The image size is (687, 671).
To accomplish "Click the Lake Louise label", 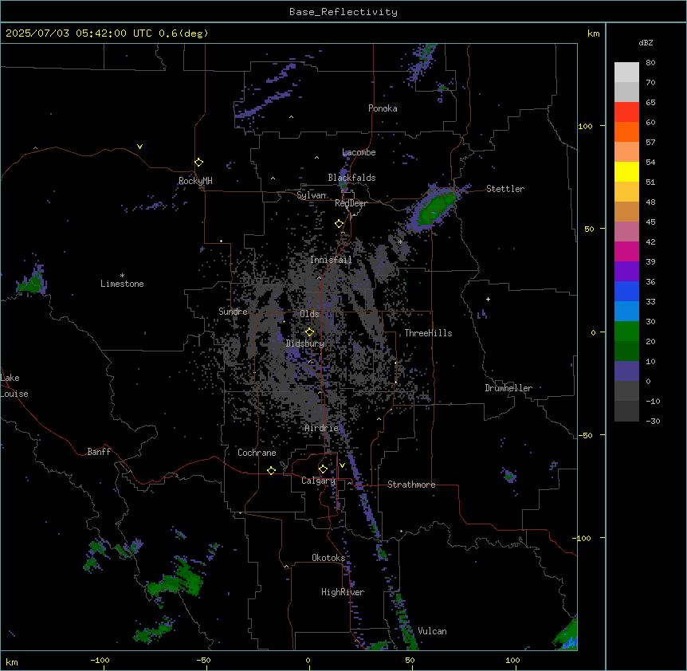I will coord(14,386).
